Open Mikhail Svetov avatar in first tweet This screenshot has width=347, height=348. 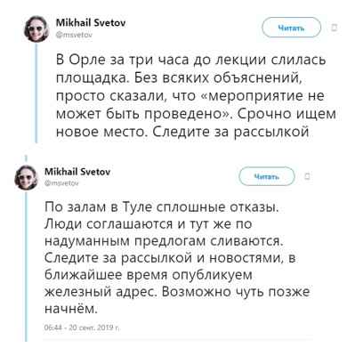(x=36, y=28)
